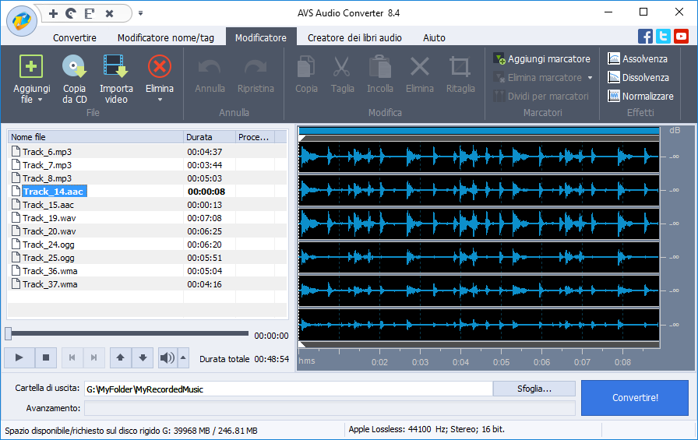Apply the Normalizzare effect

(640, 96)
